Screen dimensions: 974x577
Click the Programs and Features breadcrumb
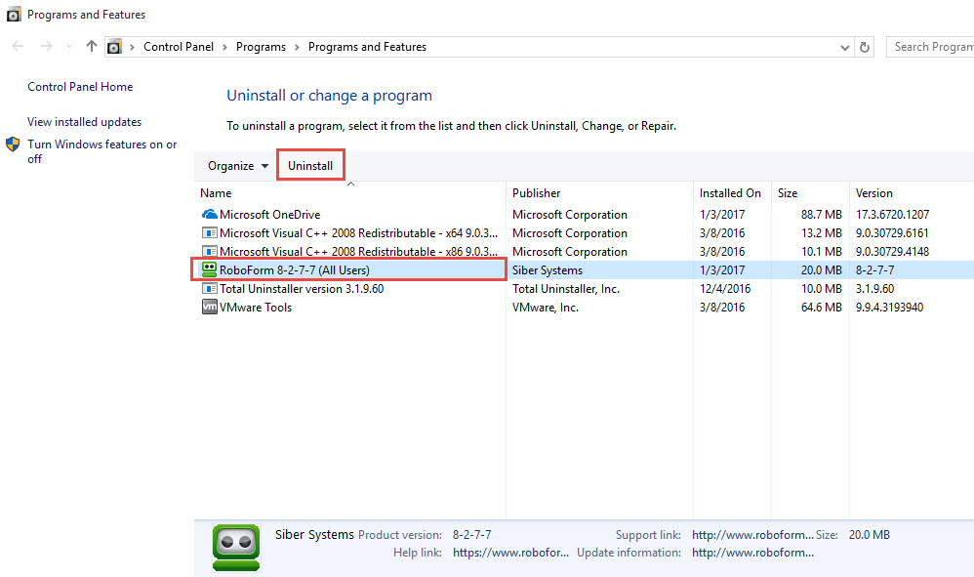coord(367,47)
